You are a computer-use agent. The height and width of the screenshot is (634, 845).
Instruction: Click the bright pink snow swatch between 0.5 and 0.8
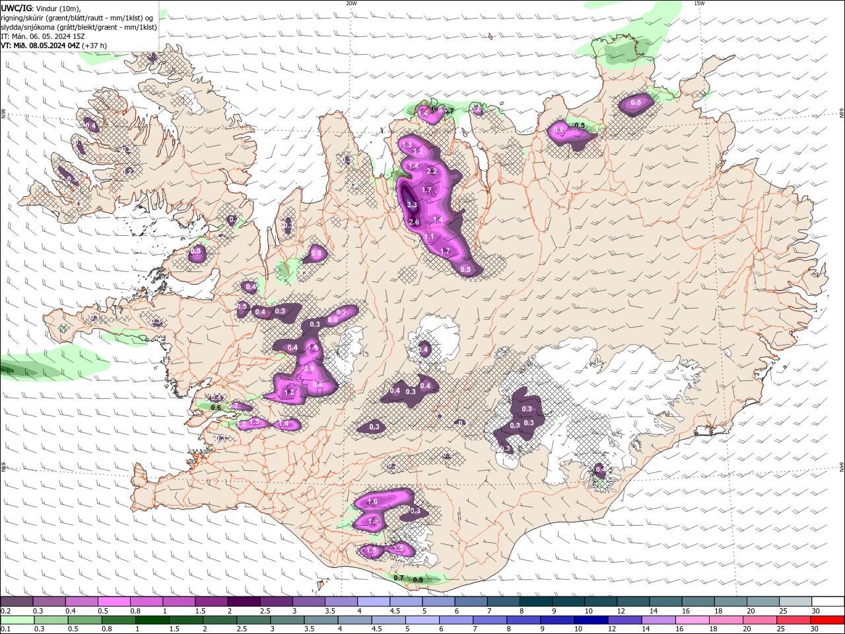(114, 602)
